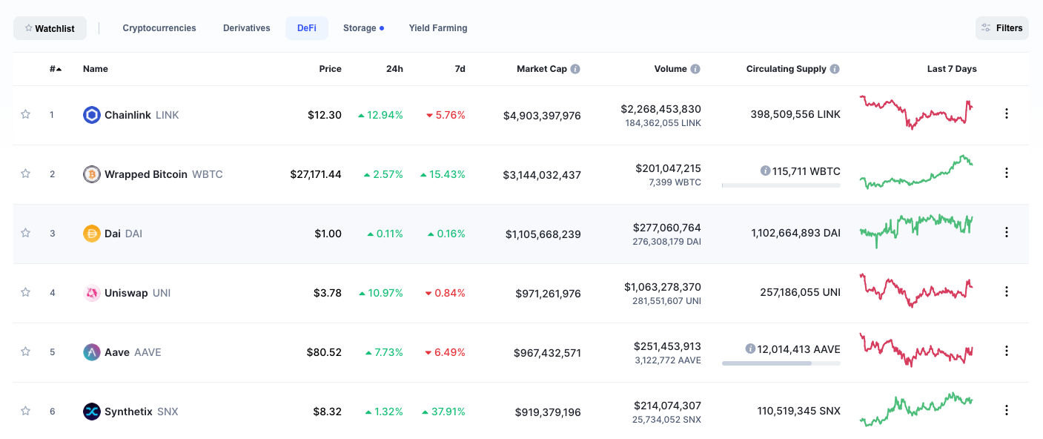Click the Wrapped Bitcoin coin icon
The width and height of the screenshot is (1043, 439).
92,174
